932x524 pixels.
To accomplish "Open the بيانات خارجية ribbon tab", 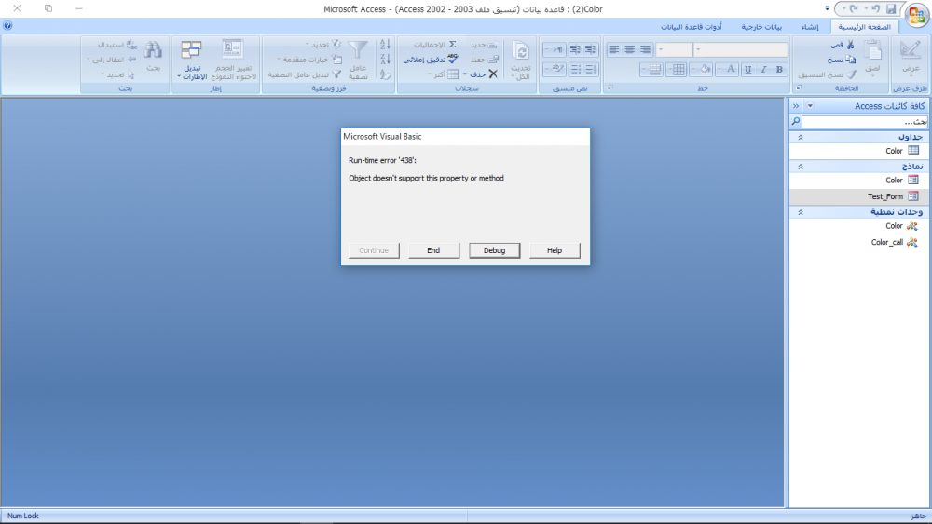I will click(761, 27).
